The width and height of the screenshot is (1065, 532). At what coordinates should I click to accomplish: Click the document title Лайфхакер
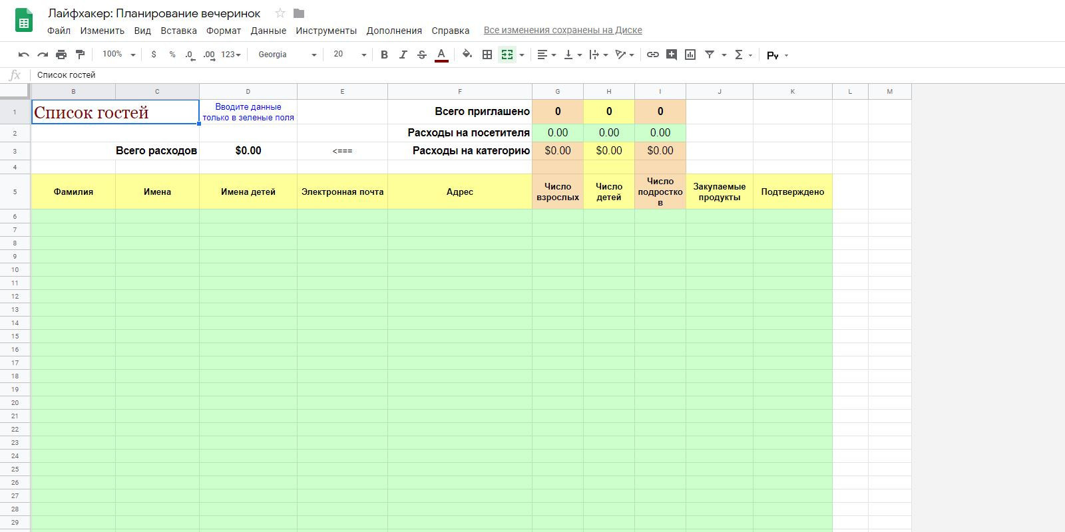[154, 13]
